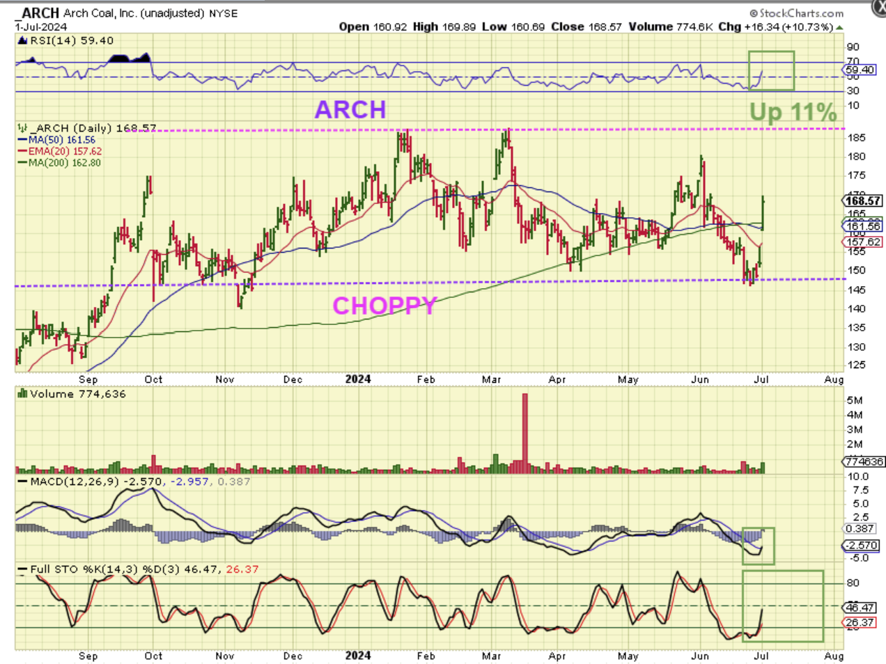This screenshot has height=664, width=886.
Task: Click '90' on the RSI scale
Action: pos(853,47)
